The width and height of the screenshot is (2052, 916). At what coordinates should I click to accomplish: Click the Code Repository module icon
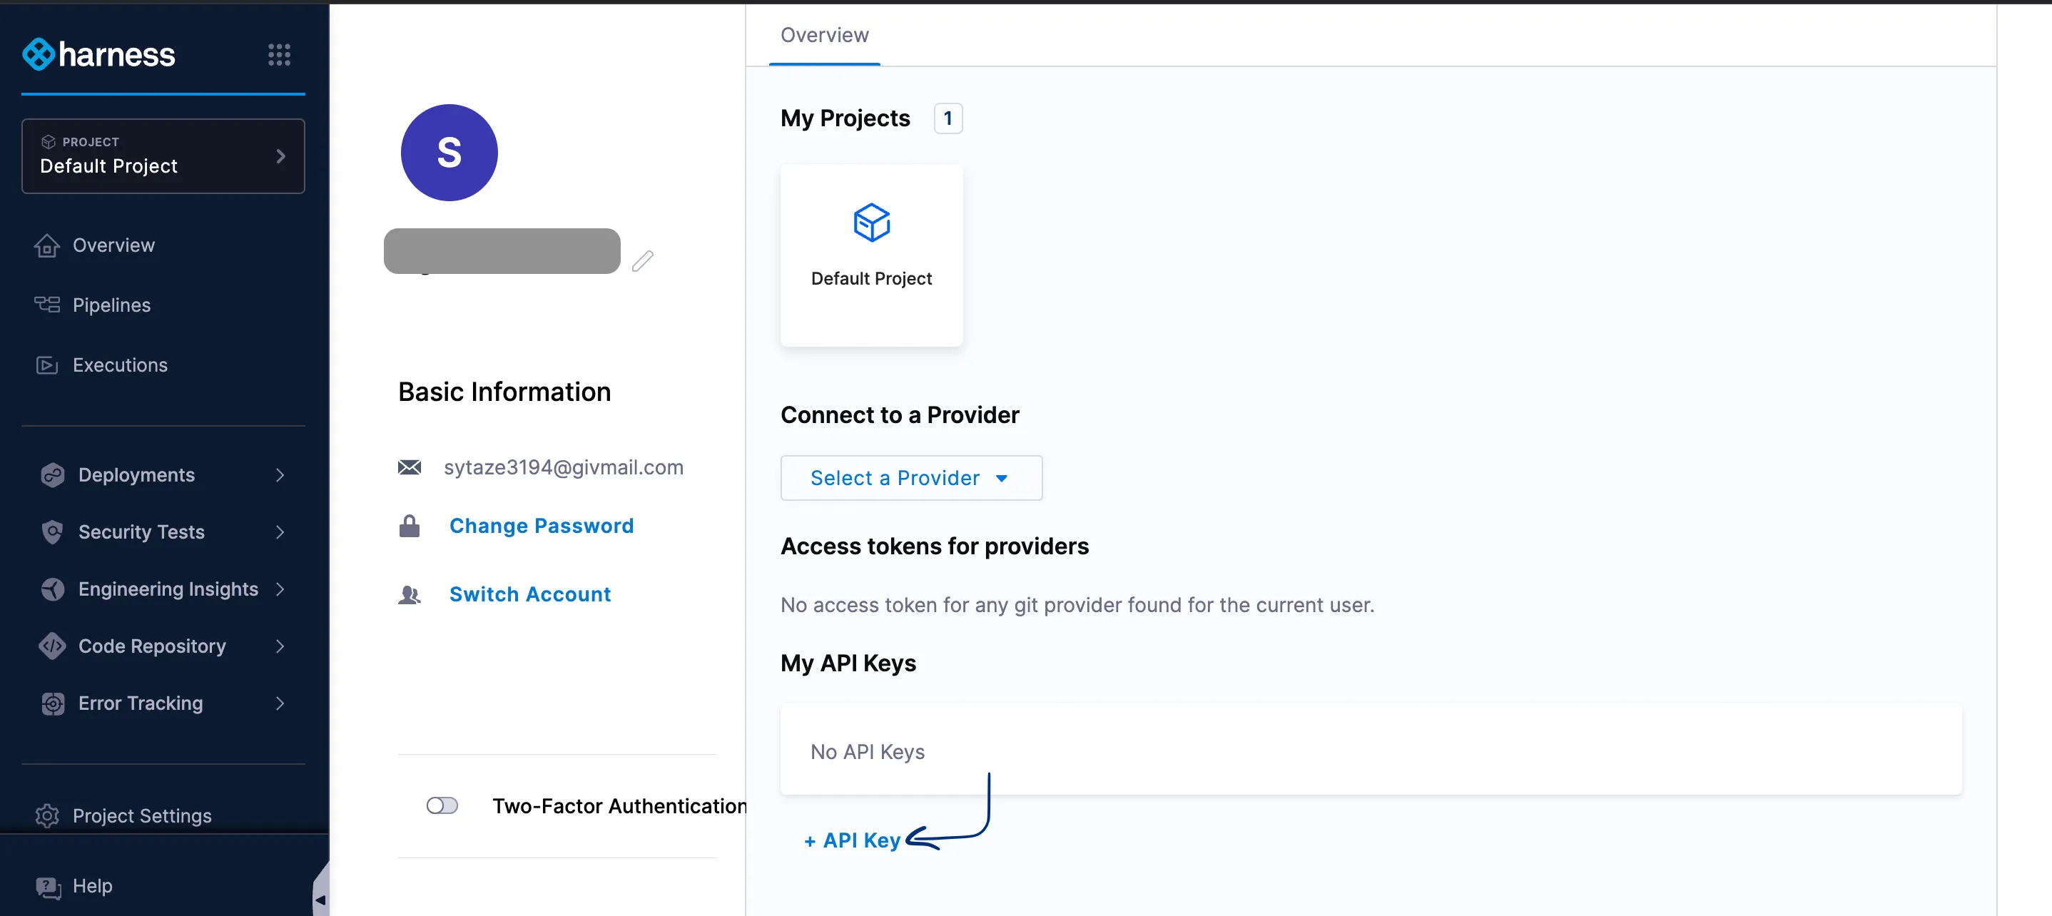pos(53,646)
